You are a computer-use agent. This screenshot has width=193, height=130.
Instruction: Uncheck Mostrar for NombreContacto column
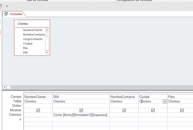[x=124, y=110]
